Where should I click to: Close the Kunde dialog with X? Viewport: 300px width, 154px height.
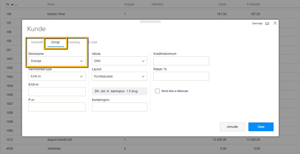(x=275, y=23)
